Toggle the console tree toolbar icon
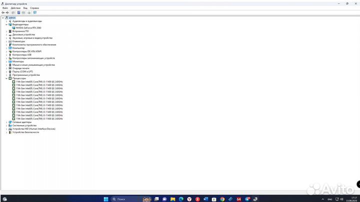Screen dimensions: 360x202 tap(13, 12)
